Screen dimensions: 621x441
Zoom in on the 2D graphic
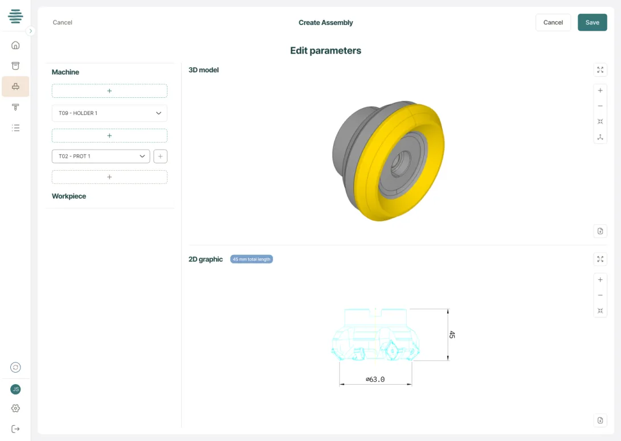pyautogui.click(x=600, y=279)
